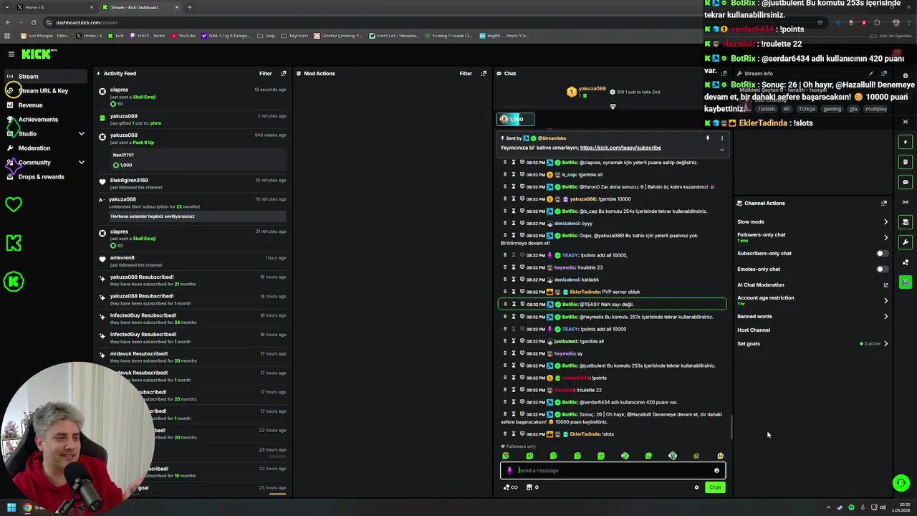The width and height of the screenshot is (917, 516).
Task: Open Set goals arrow
Action: [x=885, y=343]
